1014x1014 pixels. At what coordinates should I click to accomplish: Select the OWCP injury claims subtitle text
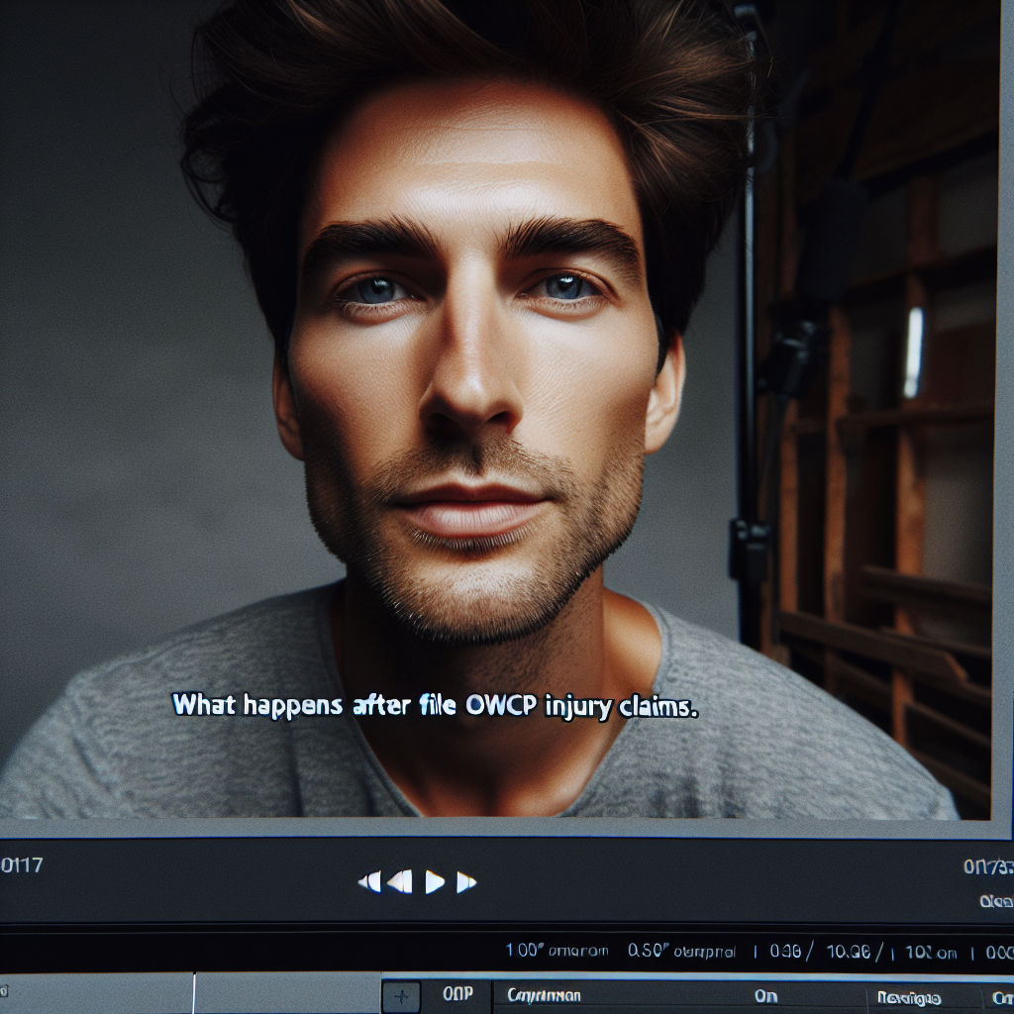coord(436,707)
